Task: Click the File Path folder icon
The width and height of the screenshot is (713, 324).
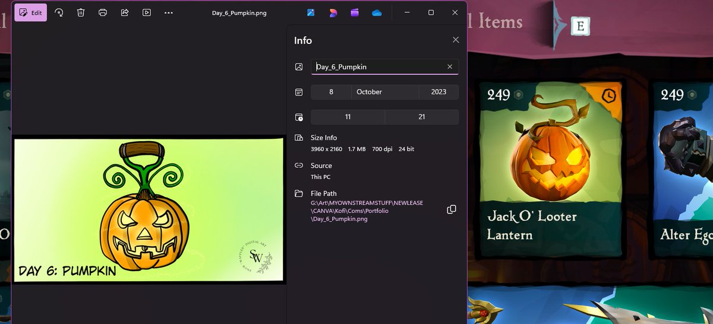Action: click(x=299, y=193)
